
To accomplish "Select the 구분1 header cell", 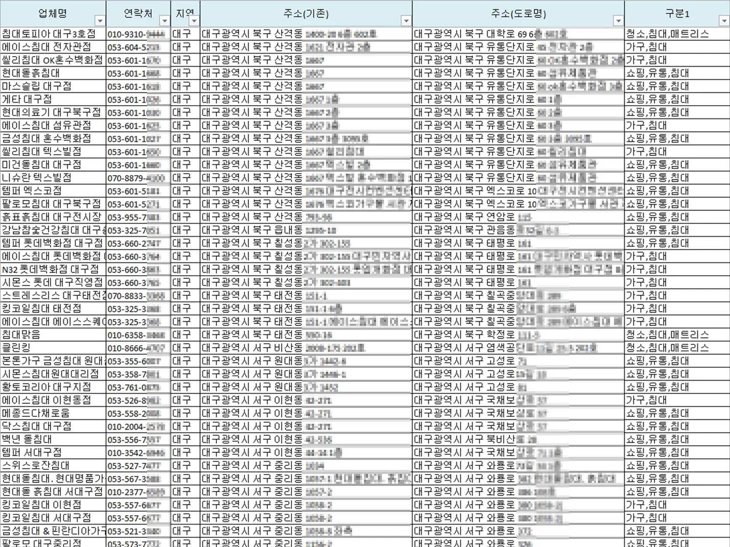I will click(x=677, y=14).
